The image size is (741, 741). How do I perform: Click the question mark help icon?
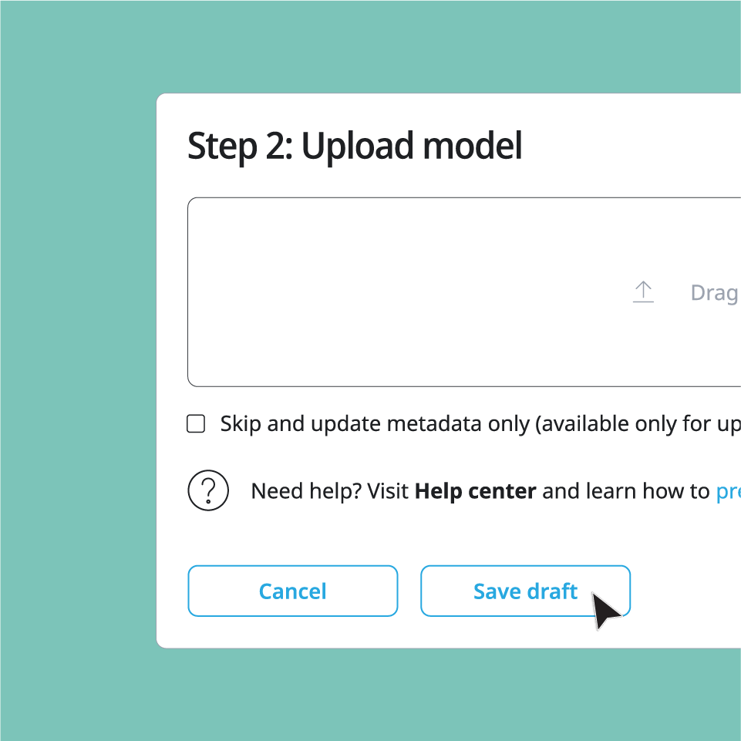pyautogui.click(x=208, y=490)
